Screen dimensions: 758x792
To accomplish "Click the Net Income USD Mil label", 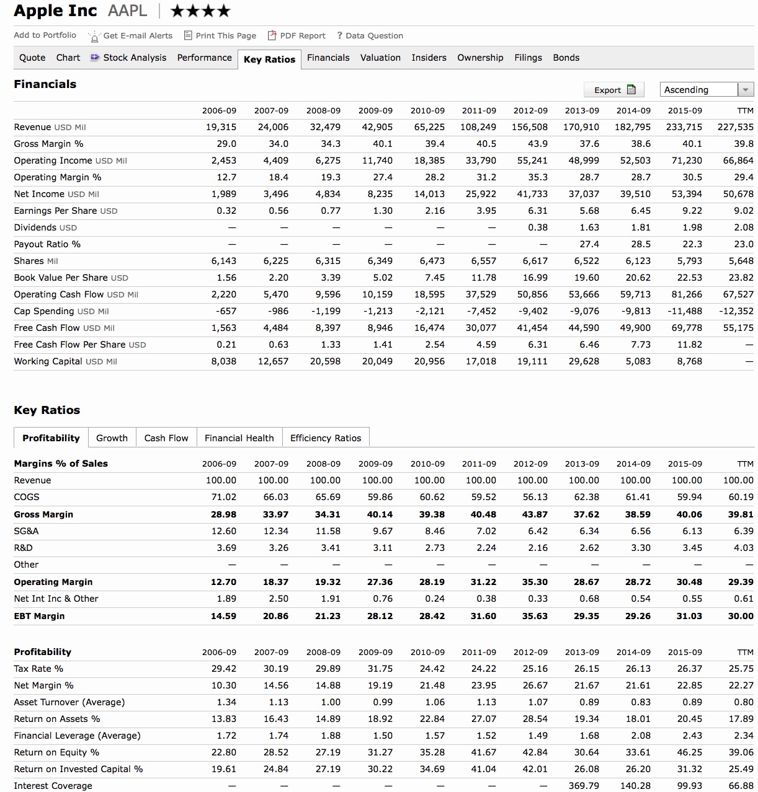I will [x=56, y=194].
